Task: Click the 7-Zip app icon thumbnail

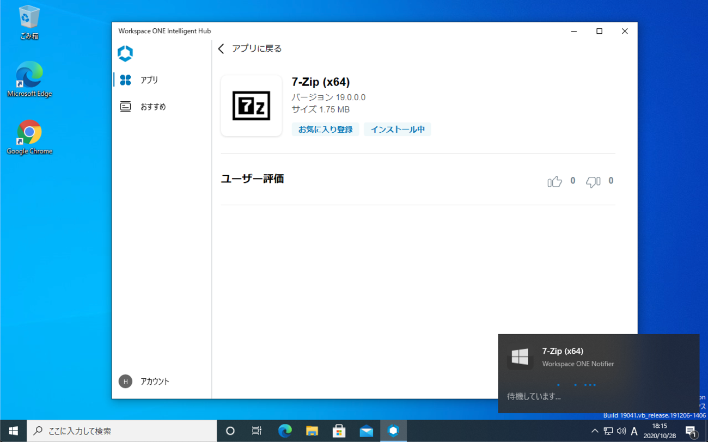Action: tap(251, 106)
